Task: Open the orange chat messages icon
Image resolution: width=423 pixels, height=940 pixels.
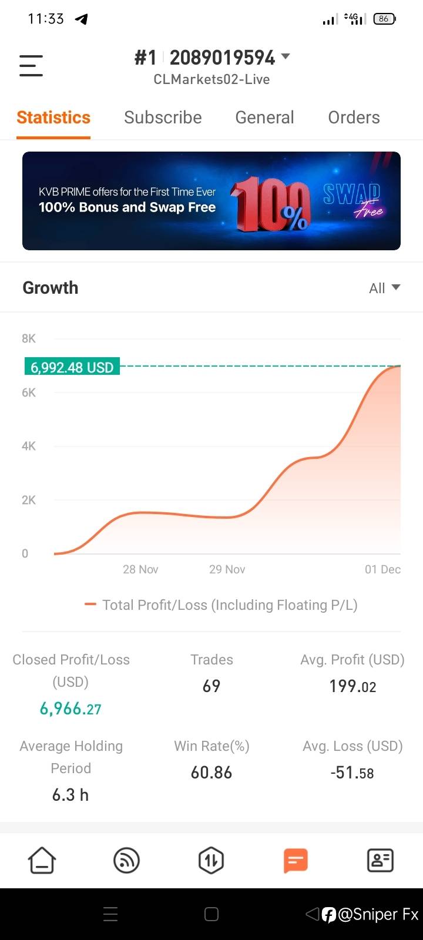Action: click(x=296, y=861)
